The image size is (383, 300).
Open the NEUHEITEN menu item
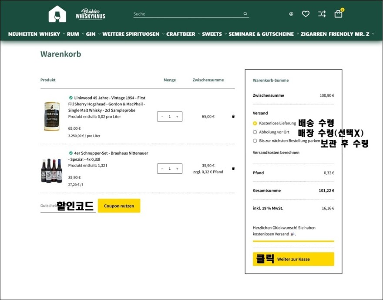coord(23,34)
